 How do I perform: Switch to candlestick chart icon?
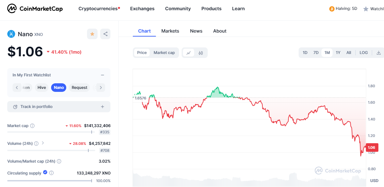click(x=201, y=53)
